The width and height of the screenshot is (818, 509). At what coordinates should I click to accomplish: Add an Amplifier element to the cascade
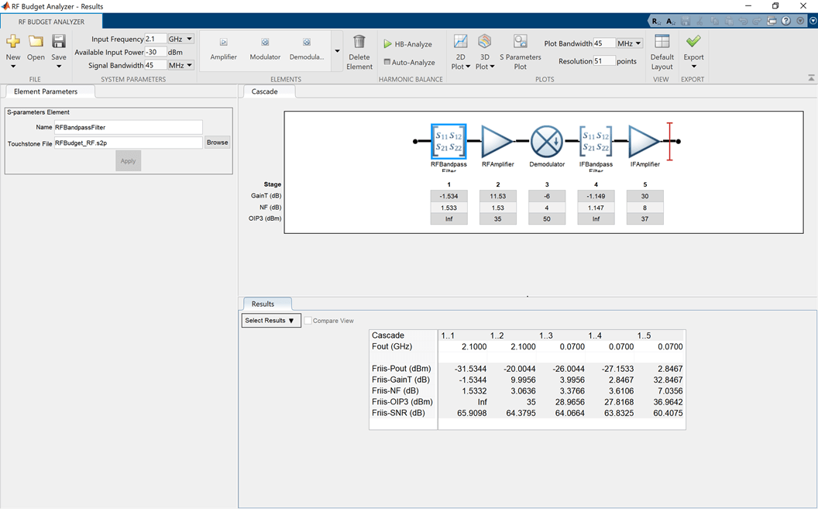223,50
